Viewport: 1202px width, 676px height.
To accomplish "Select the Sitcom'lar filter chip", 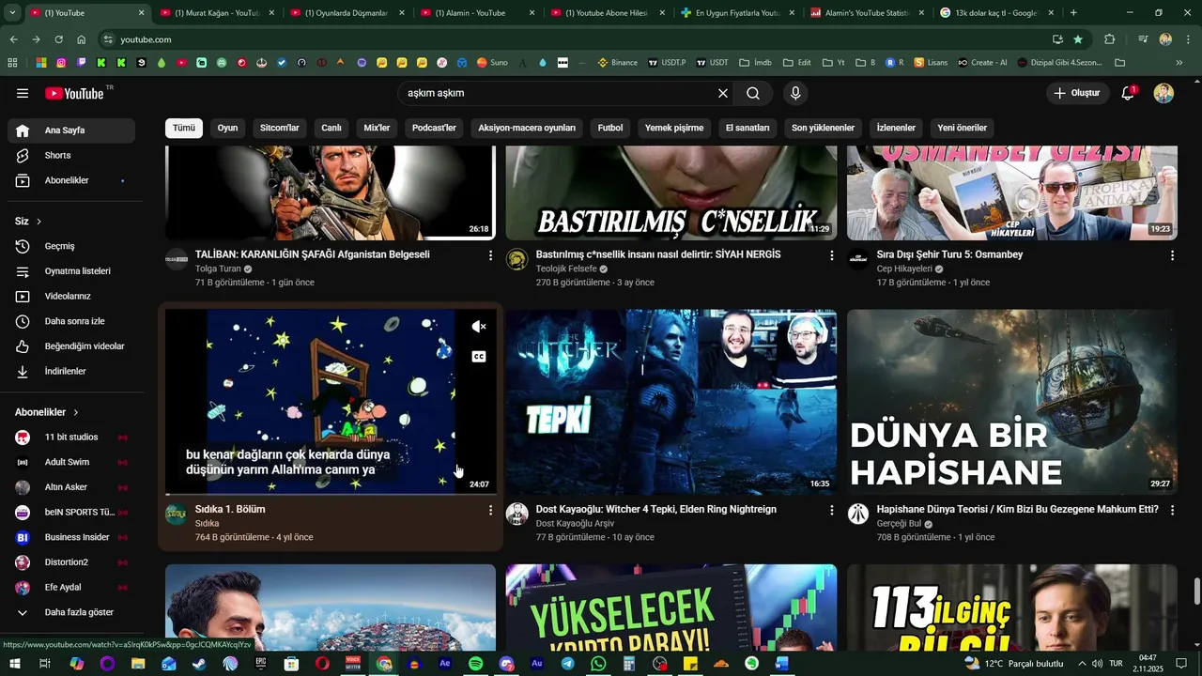I will 280,128.
